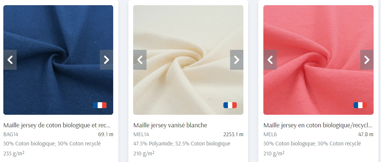381x162 pixels.
Task: Show next image of pink MEL6 fabric
Action: [367, 60]
